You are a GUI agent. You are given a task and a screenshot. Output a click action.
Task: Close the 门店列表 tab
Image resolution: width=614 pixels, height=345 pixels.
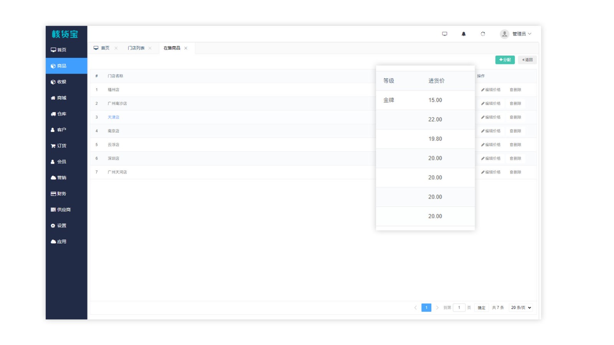[x=150, y=48]
